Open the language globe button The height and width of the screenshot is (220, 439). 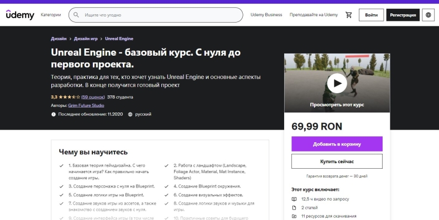pyautogui.click(x=428, y=15)
